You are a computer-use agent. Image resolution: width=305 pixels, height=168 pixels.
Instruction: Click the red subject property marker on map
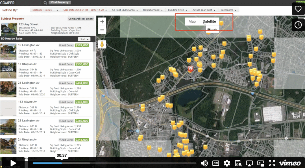(x=190, y=69)
